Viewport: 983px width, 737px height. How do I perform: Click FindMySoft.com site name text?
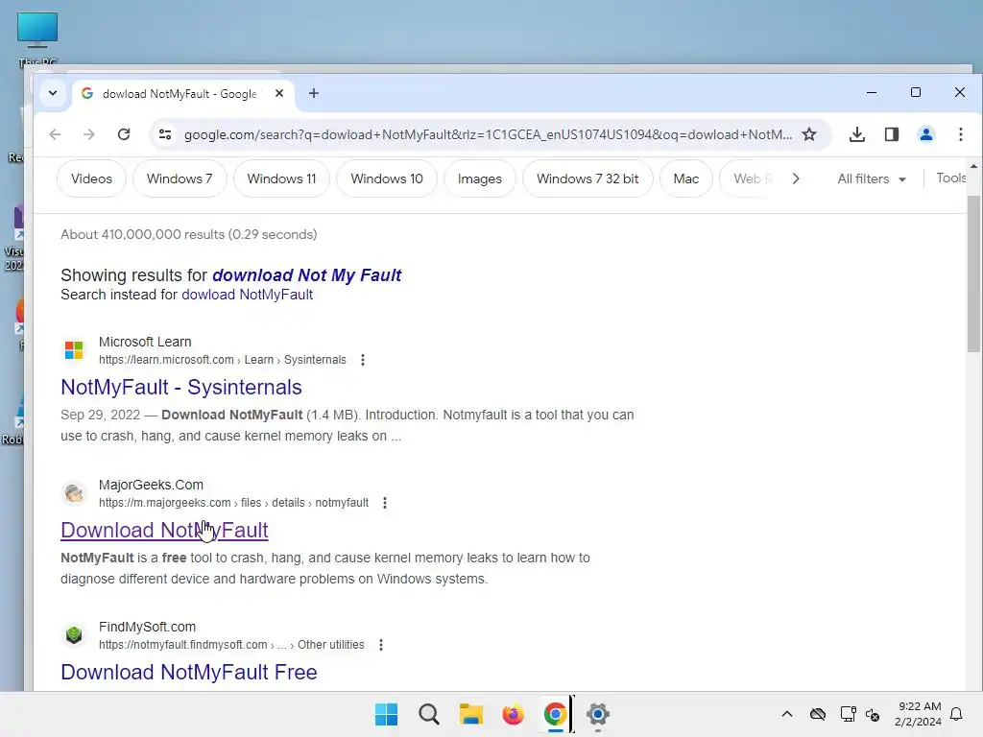point(147,627)
